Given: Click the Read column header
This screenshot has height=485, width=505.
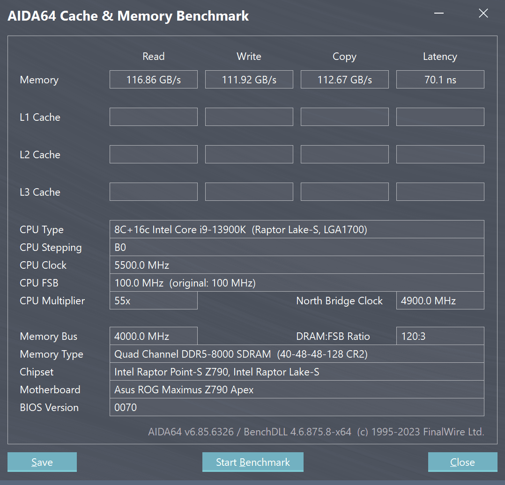Looking at the screenshot, I should [x=154, y=56].
